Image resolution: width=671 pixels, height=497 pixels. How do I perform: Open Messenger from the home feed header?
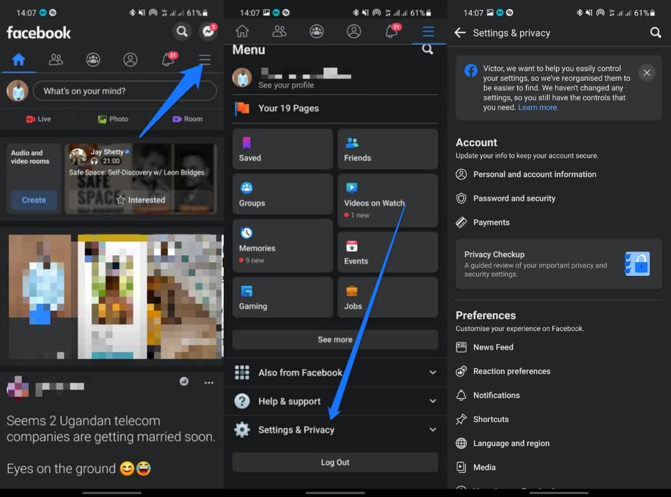tap(208, 31)
